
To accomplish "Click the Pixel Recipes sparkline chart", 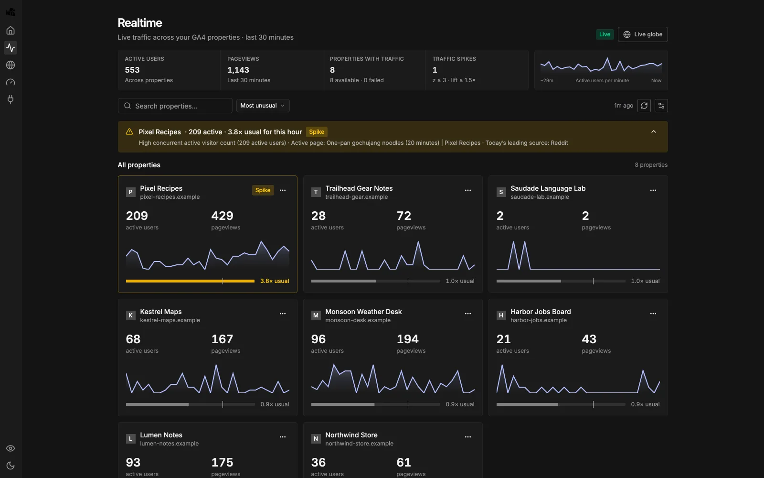I will point(208,255).
